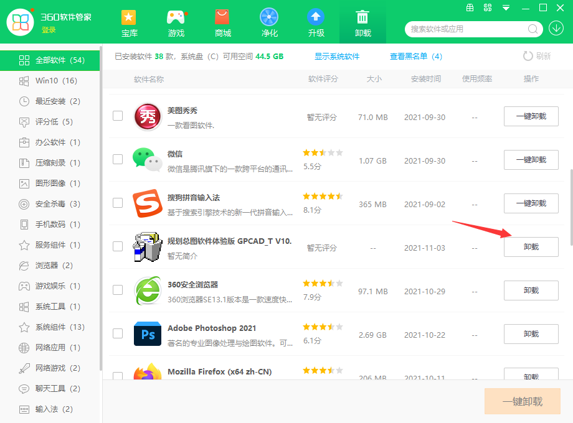Open the main menu dropdown triangle
This screenshot has height=423, width=573.
[506, 7]
